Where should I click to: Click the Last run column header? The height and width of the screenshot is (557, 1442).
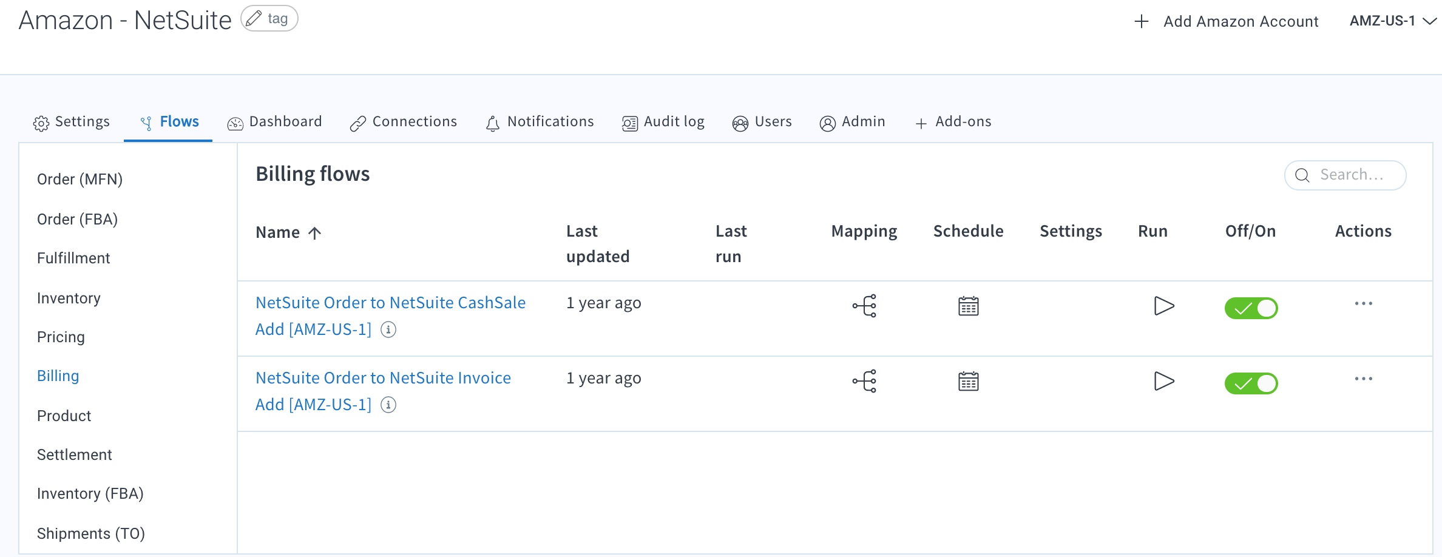731,244
